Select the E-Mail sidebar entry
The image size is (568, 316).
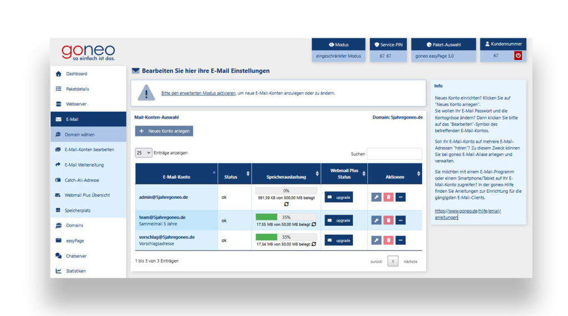point(88,119)
